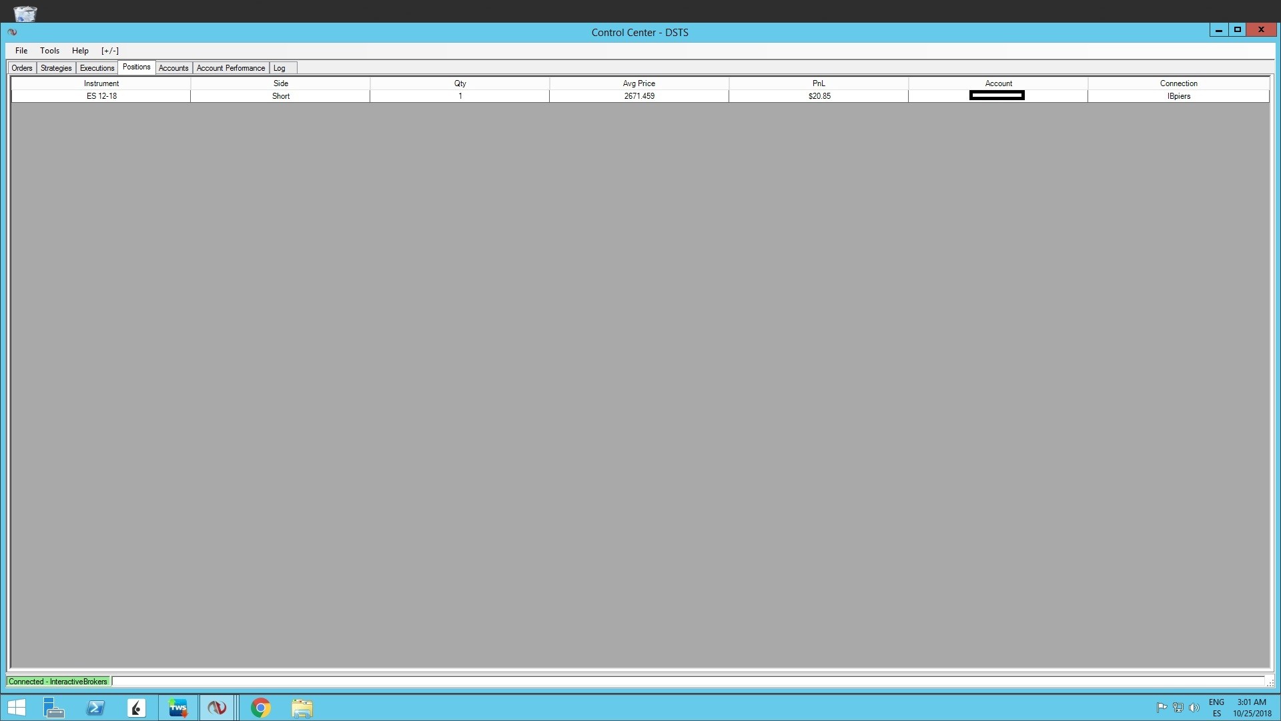This screenshot has width=1281, height=721.
Task: Switch to the Strategies tab
Action: tap(56, 68)
